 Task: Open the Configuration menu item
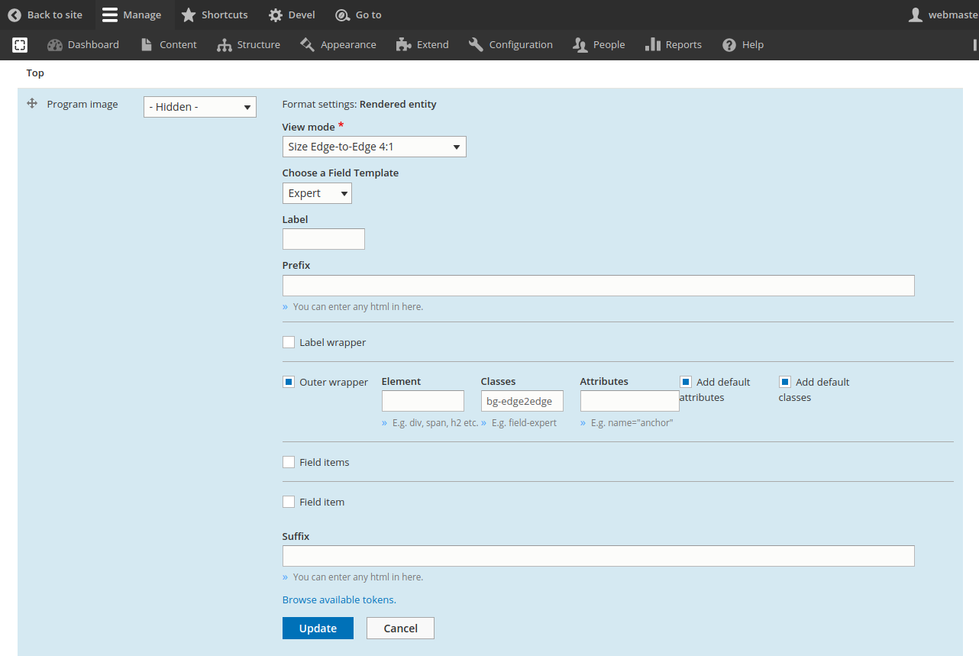(511, 45)
